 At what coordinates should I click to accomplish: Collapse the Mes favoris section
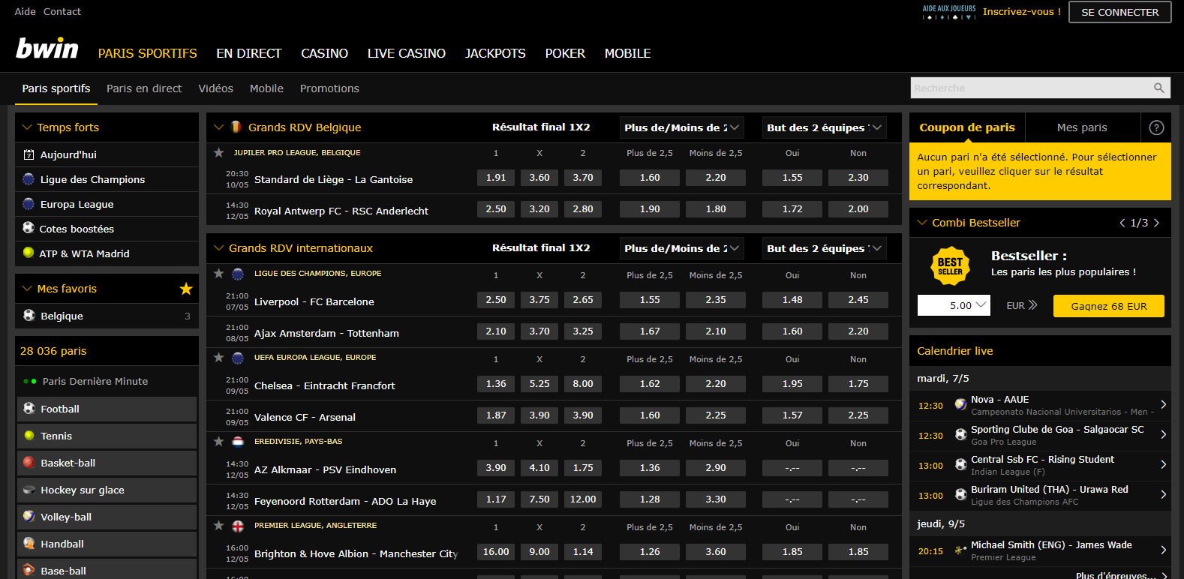coord(27,289)
